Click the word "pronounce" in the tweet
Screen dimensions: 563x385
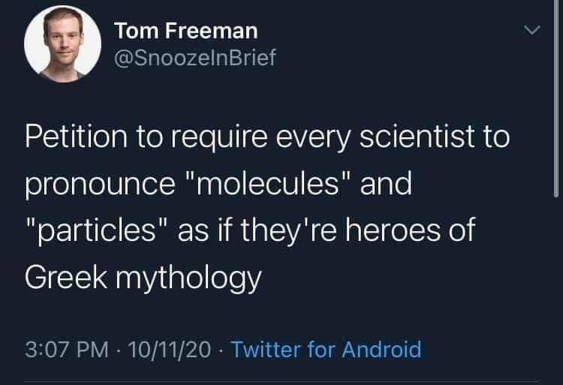click(95, 184)
